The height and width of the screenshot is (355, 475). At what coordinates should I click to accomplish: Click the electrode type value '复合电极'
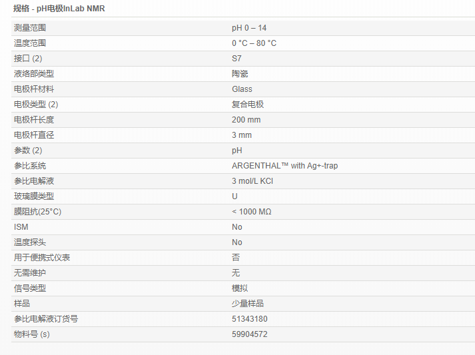pyautogui.click(x=248, y=105)
